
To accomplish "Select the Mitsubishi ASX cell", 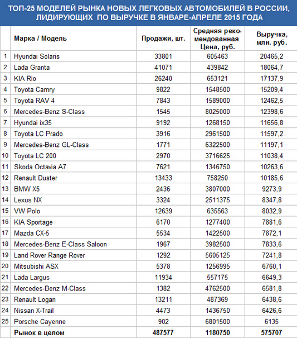I will coord(36,266).
